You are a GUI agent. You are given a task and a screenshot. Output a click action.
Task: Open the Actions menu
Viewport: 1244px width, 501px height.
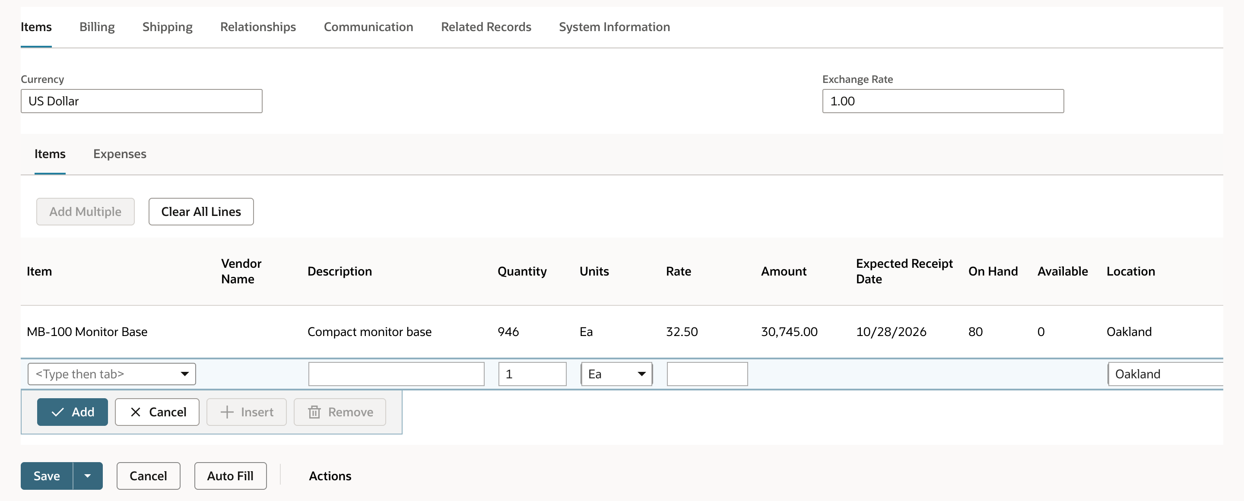click(x=330, y=476)
